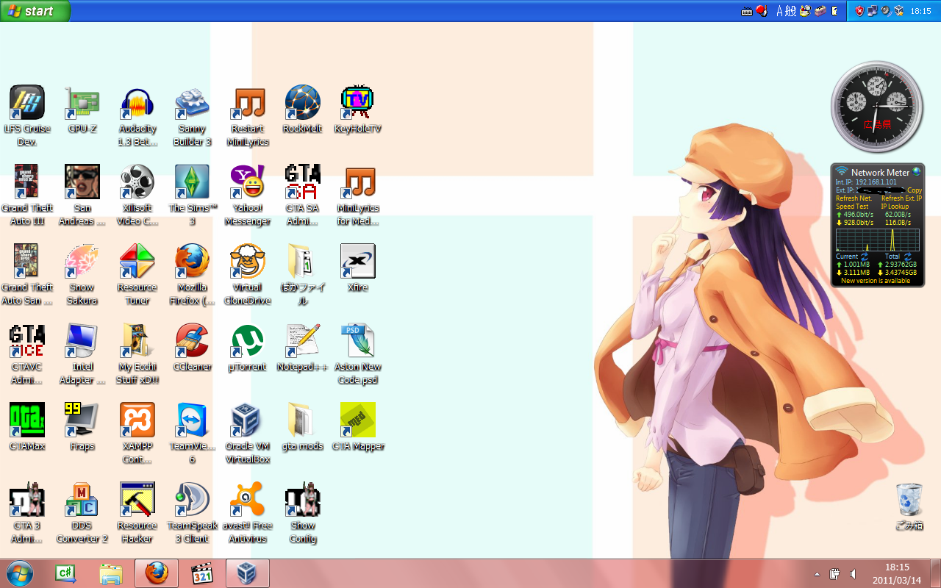Open Aston New Code.psd file
The image size is (941, 588).
click(358, 354)
